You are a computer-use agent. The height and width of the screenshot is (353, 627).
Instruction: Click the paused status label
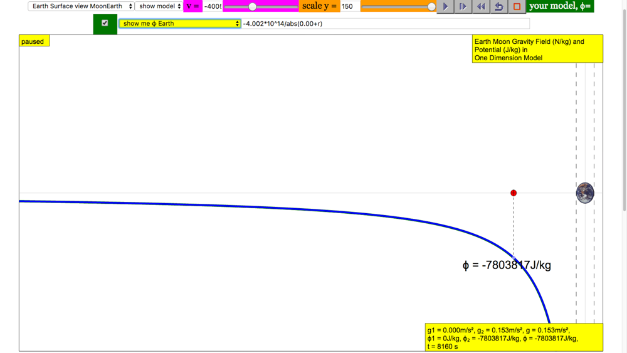click(x=34, y=41)
